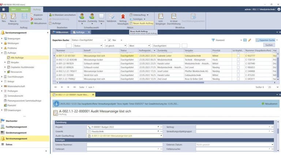Open the Vergabe quick selection icon
The height and width of the screenshot is (158, 281).
(x=82, y=18)
